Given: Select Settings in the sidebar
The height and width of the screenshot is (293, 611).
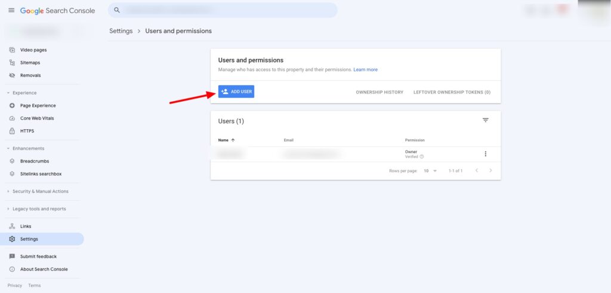Looking at the screenshot, I should pos(42,239).
